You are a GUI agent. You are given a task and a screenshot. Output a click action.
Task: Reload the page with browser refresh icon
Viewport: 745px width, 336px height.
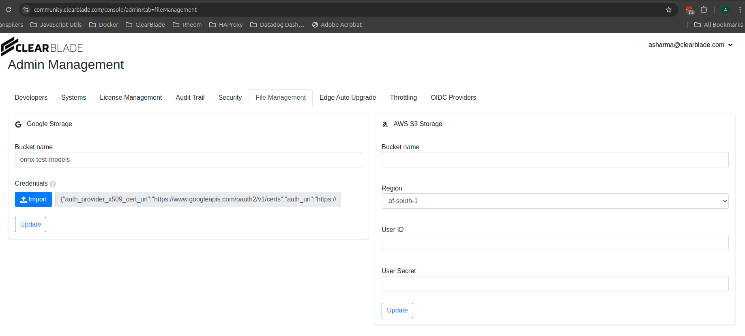pos(9,10)
